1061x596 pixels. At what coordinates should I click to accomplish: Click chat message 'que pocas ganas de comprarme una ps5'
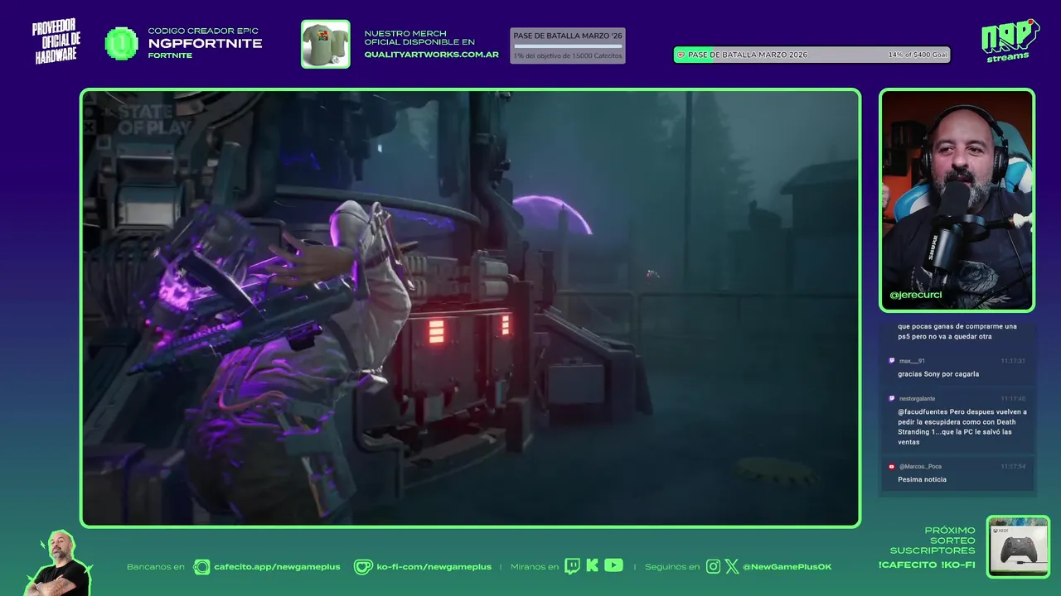[x=957, y=331]
